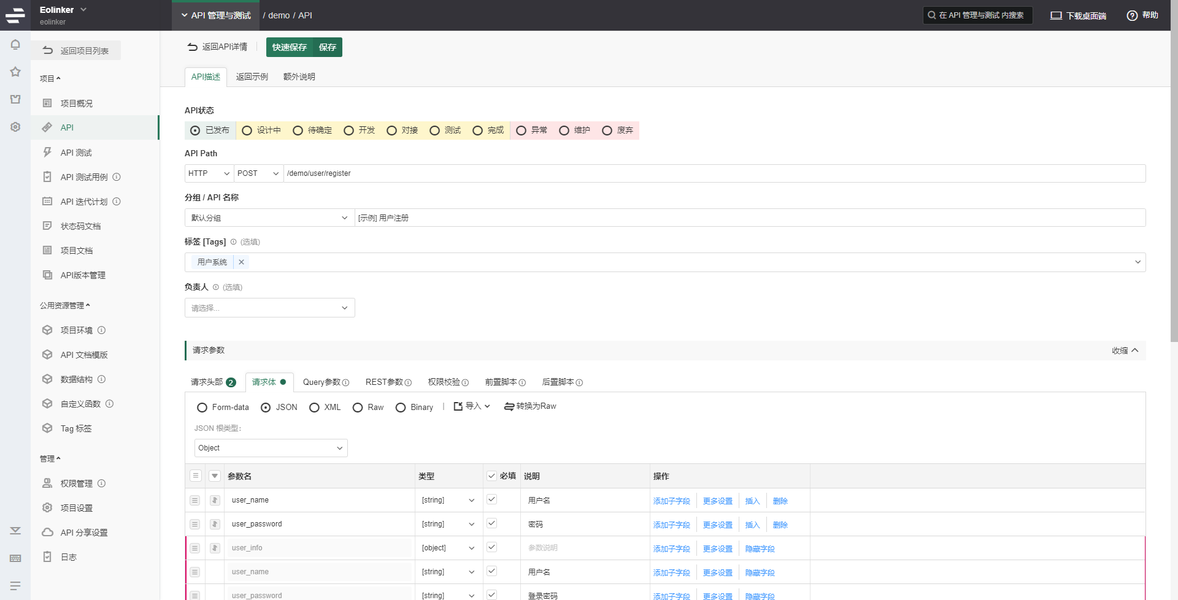The image size is (1178, 600).
Task: Collapse the 请求参数 section with 收缩
Action: click(1125, 351)
